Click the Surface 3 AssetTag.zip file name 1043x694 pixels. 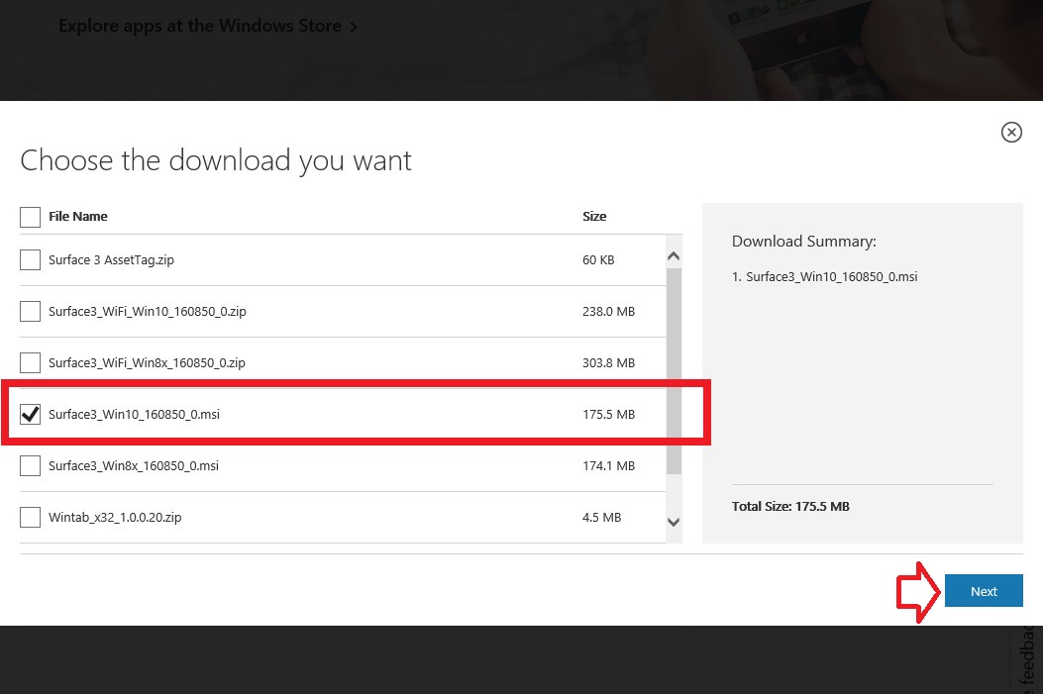111,260
